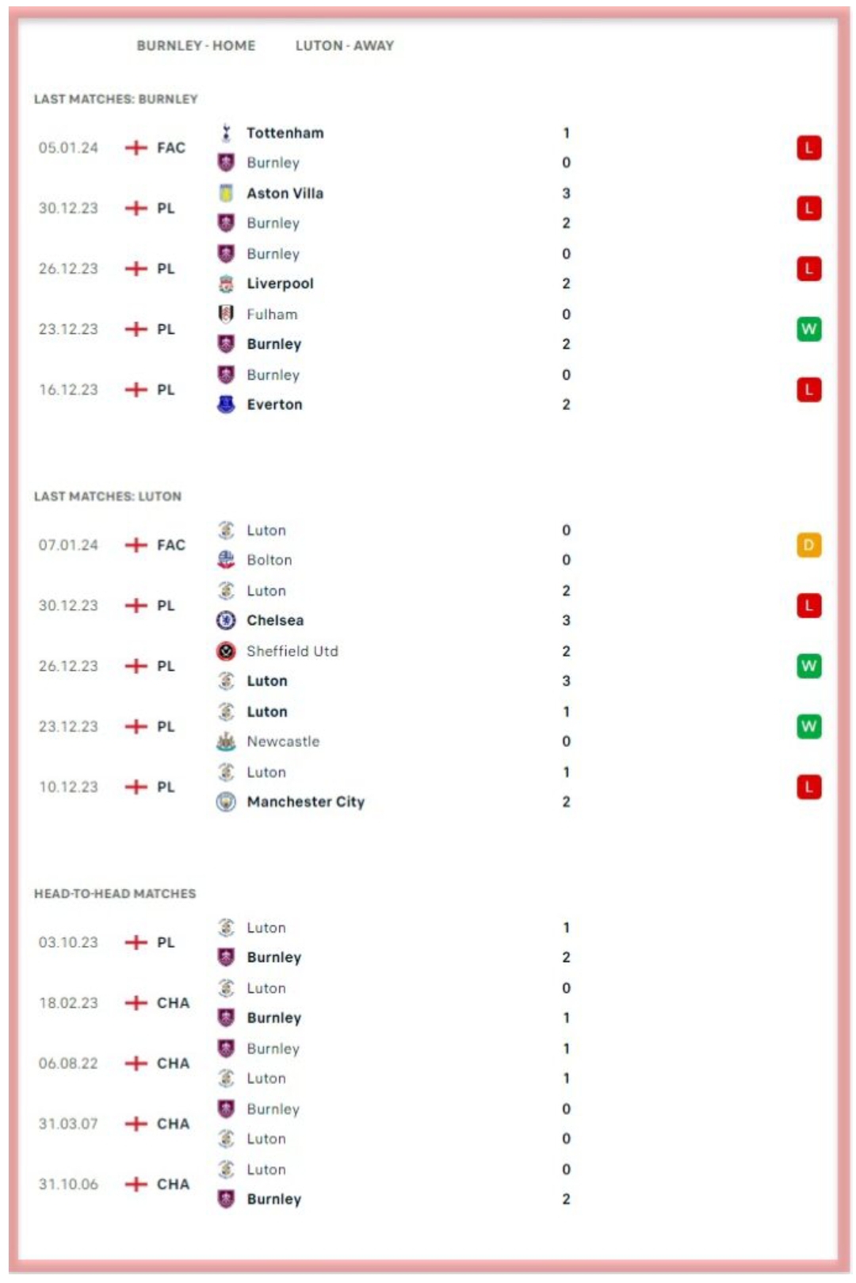This screenshot has width=856, height=1283.
Task: Open the Aston Villa team link
Action: click(x=285, y=193)
